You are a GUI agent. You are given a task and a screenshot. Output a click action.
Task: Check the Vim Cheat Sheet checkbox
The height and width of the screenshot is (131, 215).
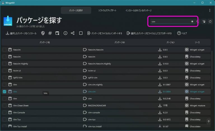4,106
